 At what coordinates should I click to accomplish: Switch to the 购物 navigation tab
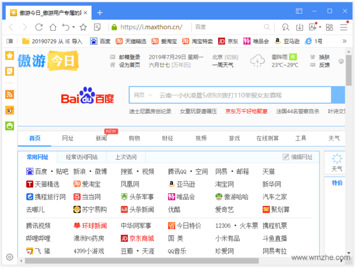[134, 138]
